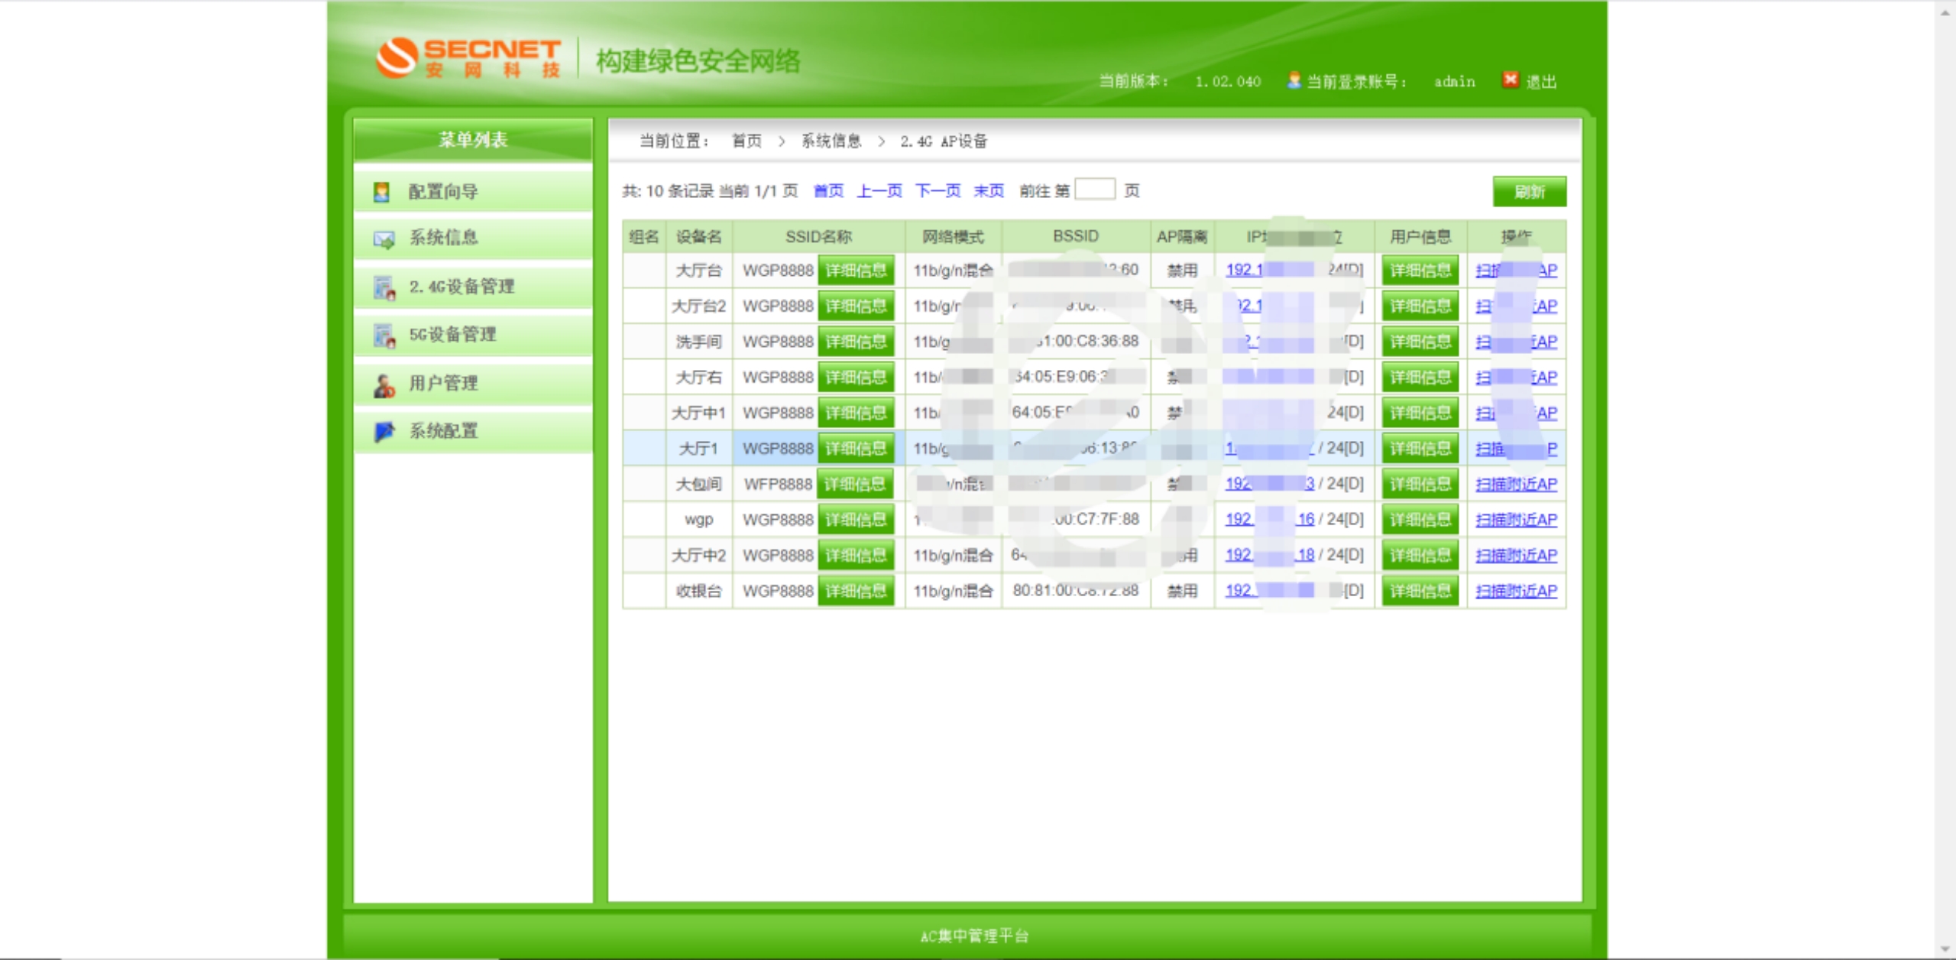This screenshot has width=1956, height=960.
Task: Click the 2.4G设备管理 device icon
Action: (384, 287)
